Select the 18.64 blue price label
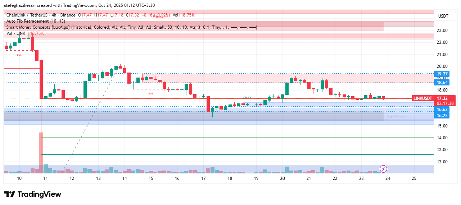This screenshot has width=461, height=205. click(x=442, y=82)
